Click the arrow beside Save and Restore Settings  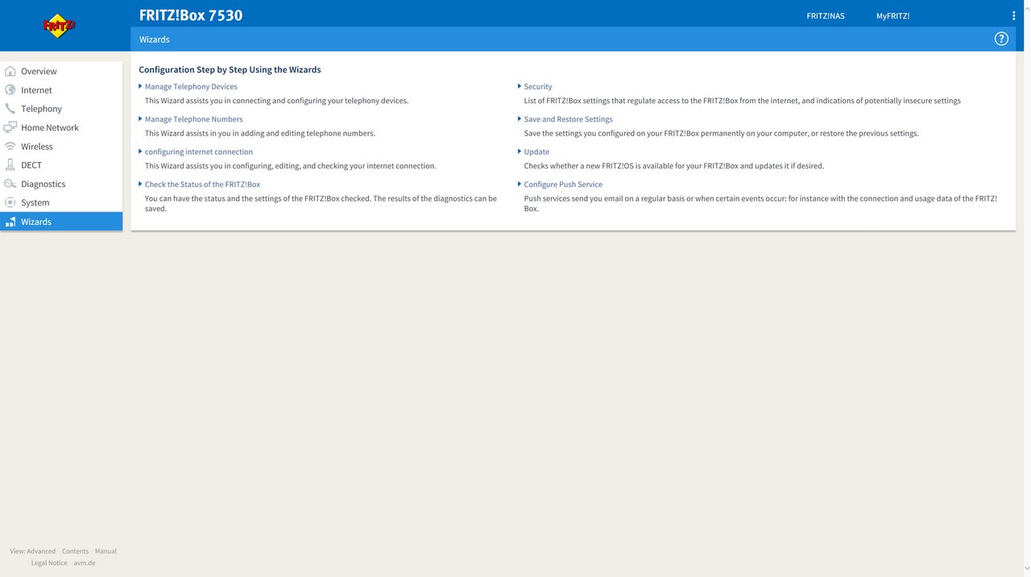(x=520, y=118)
